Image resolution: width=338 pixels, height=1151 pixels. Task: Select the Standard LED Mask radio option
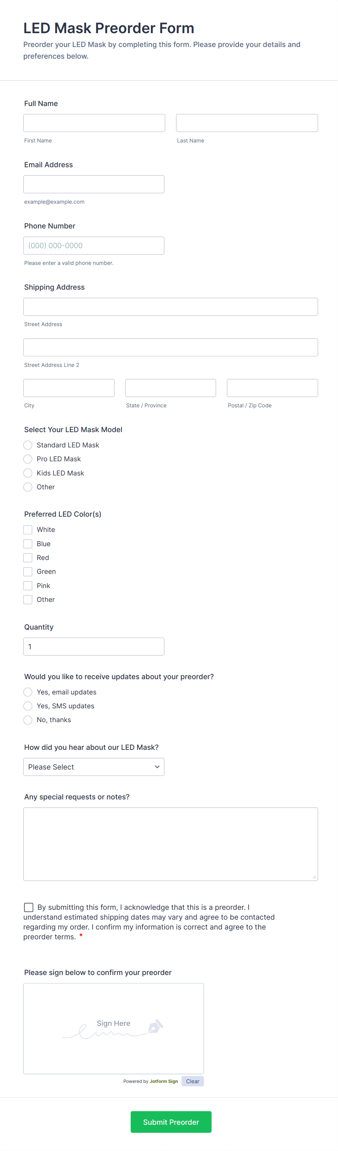(x=28, y=445)
